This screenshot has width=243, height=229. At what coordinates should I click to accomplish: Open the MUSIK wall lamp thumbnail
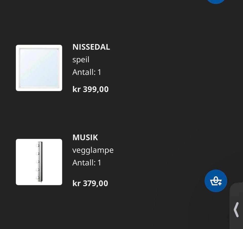click(39, 162)
